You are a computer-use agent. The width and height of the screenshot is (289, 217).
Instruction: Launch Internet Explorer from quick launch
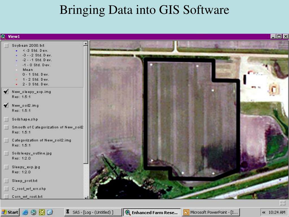coord(25,212)
